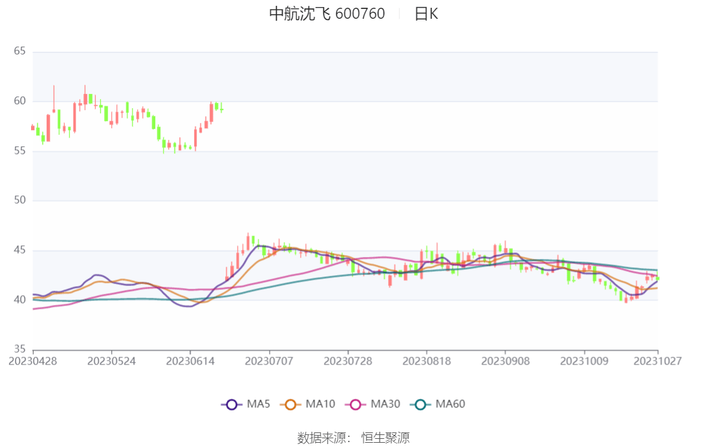Image resolution: width=707 pixels, height=446 pixels.
Task: Click the y-axis value 60
Action: click(20, 101)
